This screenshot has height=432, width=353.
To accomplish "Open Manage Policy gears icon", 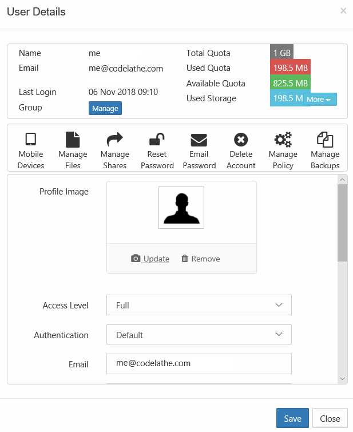I will click(283, 140).
